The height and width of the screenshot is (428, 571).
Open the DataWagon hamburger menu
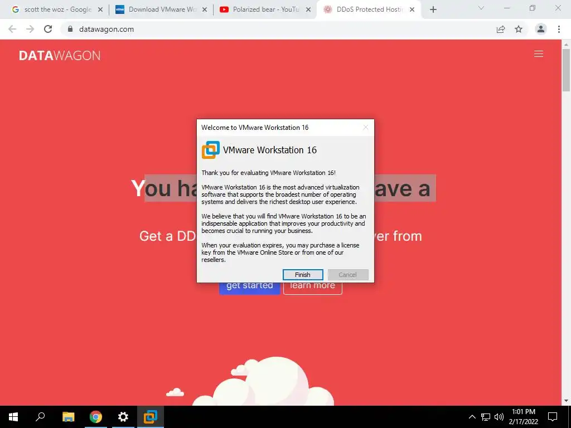point(539,54)
